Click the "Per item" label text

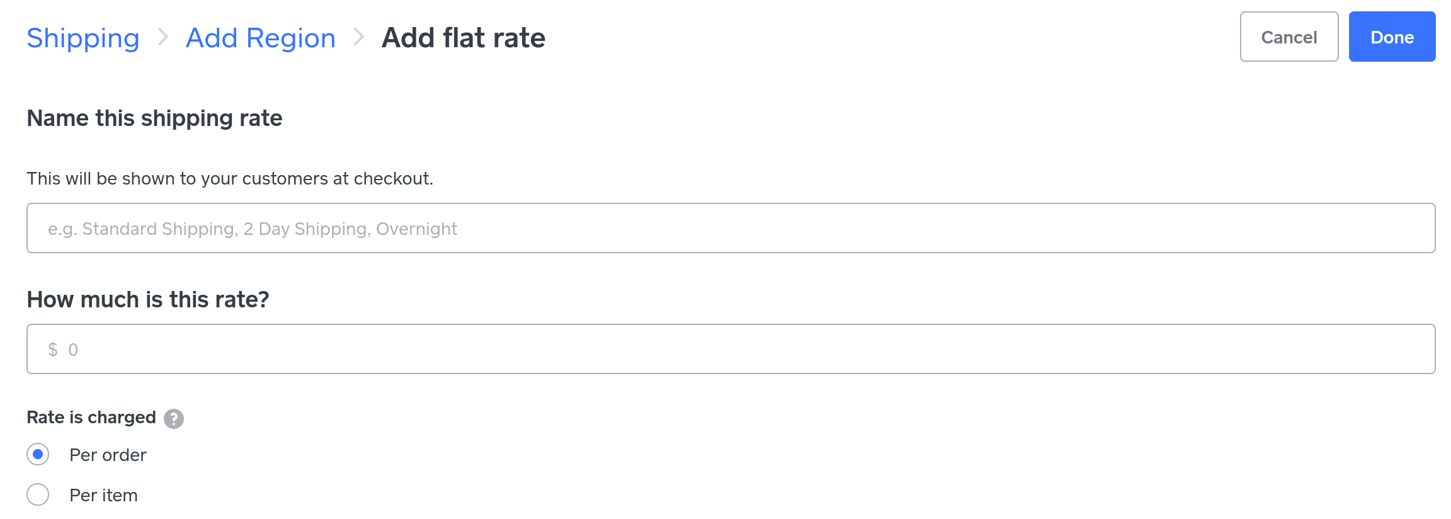[x=103, y=495]
